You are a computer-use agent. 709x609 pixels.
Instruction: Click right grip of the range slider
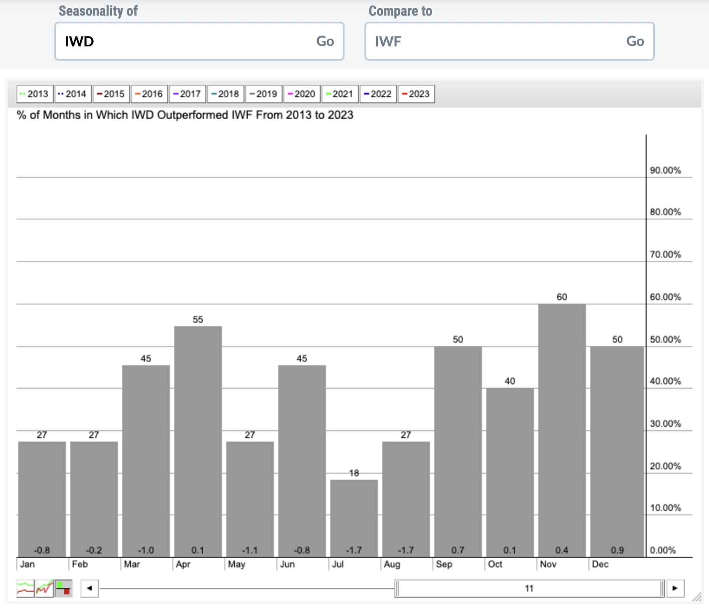662,588
